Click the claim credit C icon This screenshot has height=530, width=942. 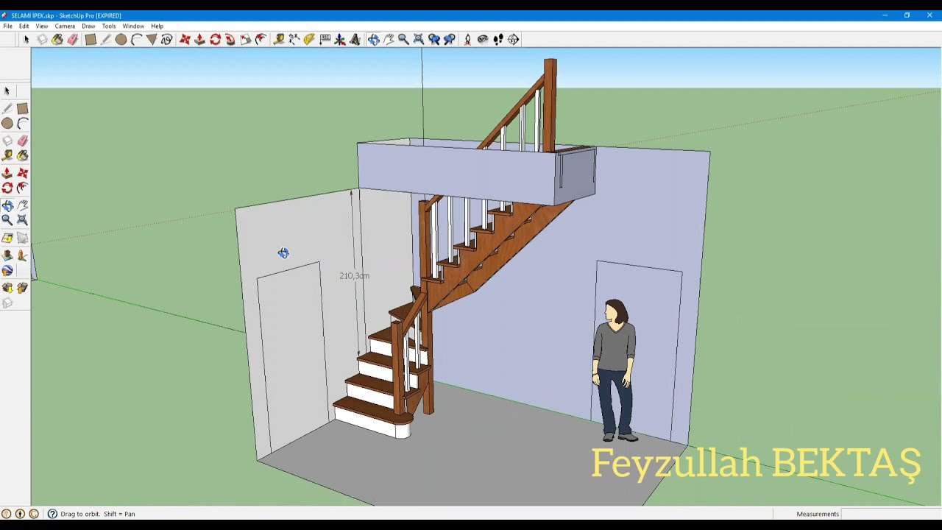[x=34, y=514]
